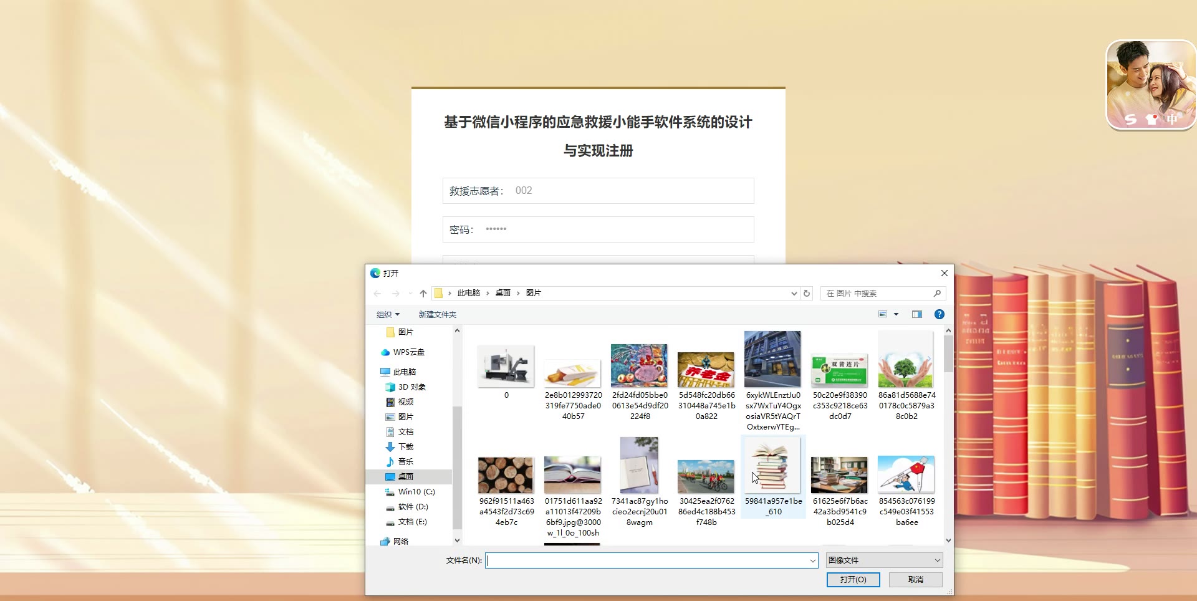Select WPS云盘 cloud in sidebar
Image resolution: width=1197 pixels, height=601 pixels.
pos(408,352)
